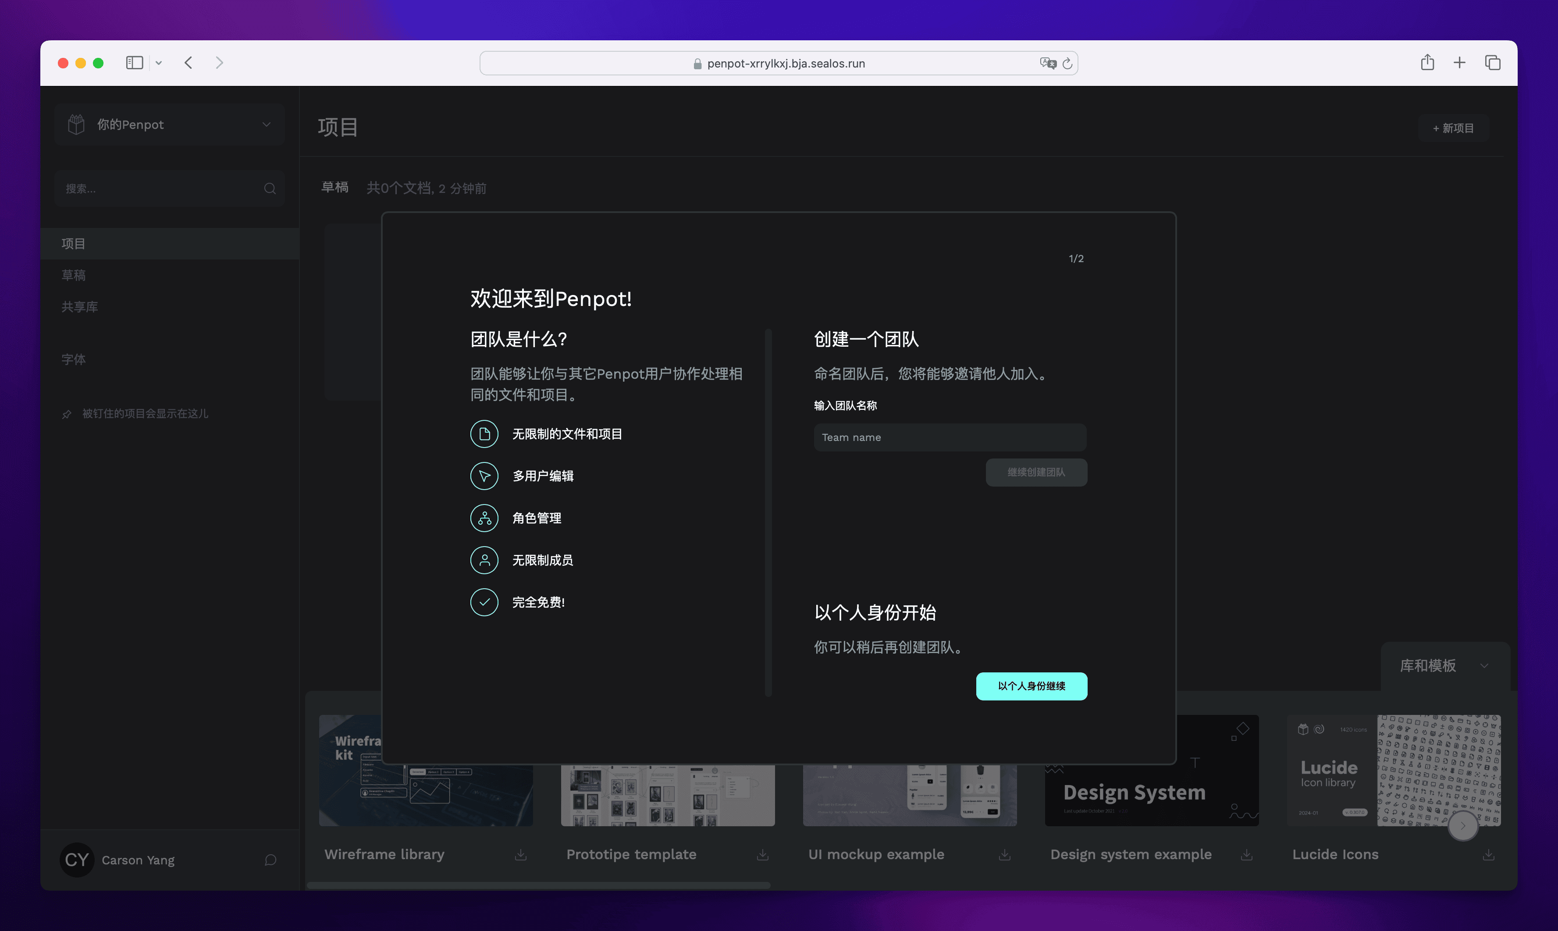This screenshot has width=1558, height=931.
Task: Download the UI mockup example
Action: pyautogui.click(x=1005, y=855)
